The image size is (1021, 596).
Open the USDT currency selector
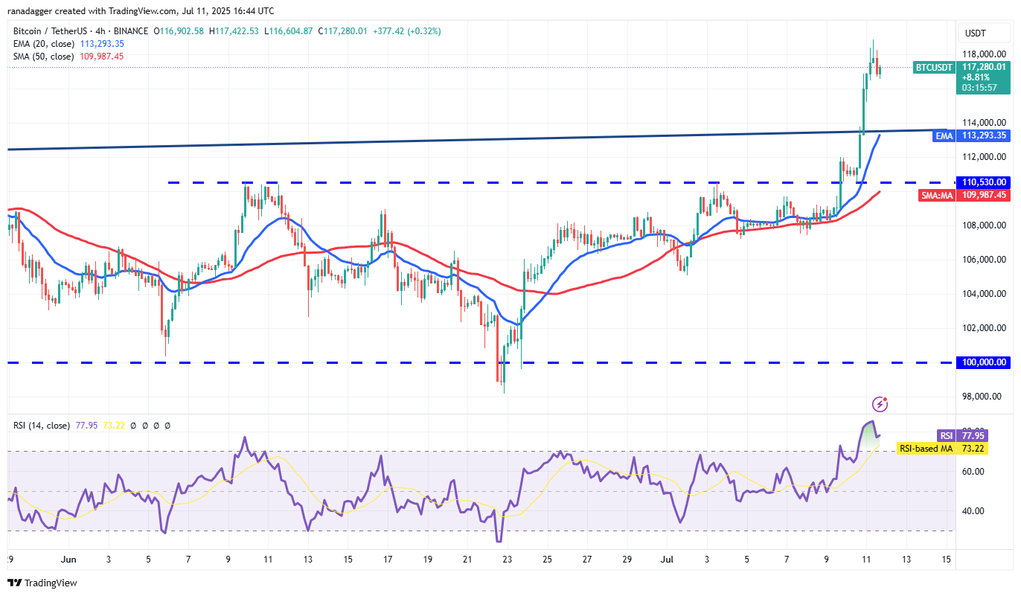(x=975, y=33)
